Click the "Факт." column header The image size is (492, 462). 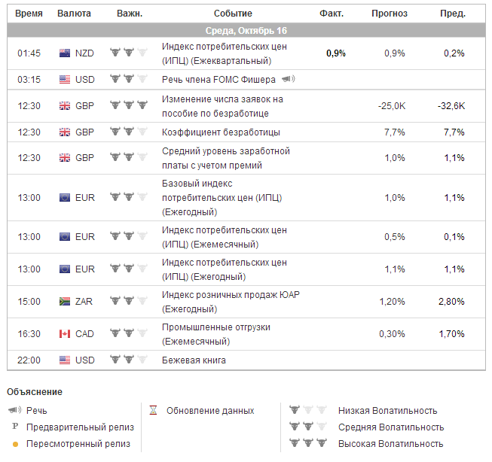[x=332, y=14]
